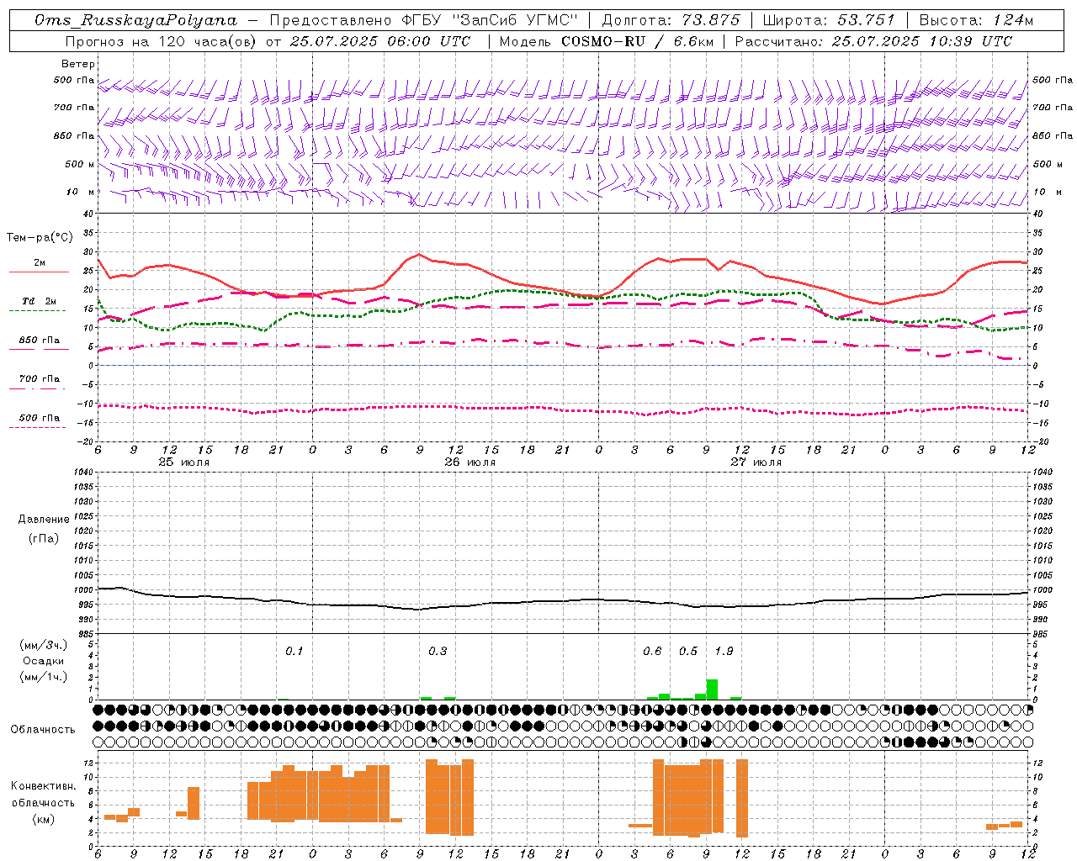Click the Осадки precipitation label
The width and height of the screenshot is (1077, 861).
click(x=43, y=661)
